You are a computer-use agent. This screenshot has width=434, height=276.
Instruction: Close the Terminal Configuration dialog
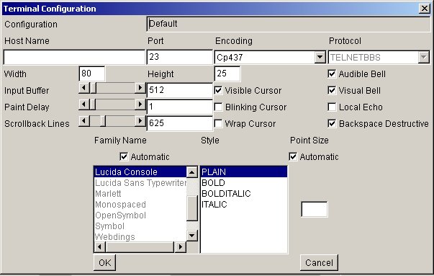425,9
